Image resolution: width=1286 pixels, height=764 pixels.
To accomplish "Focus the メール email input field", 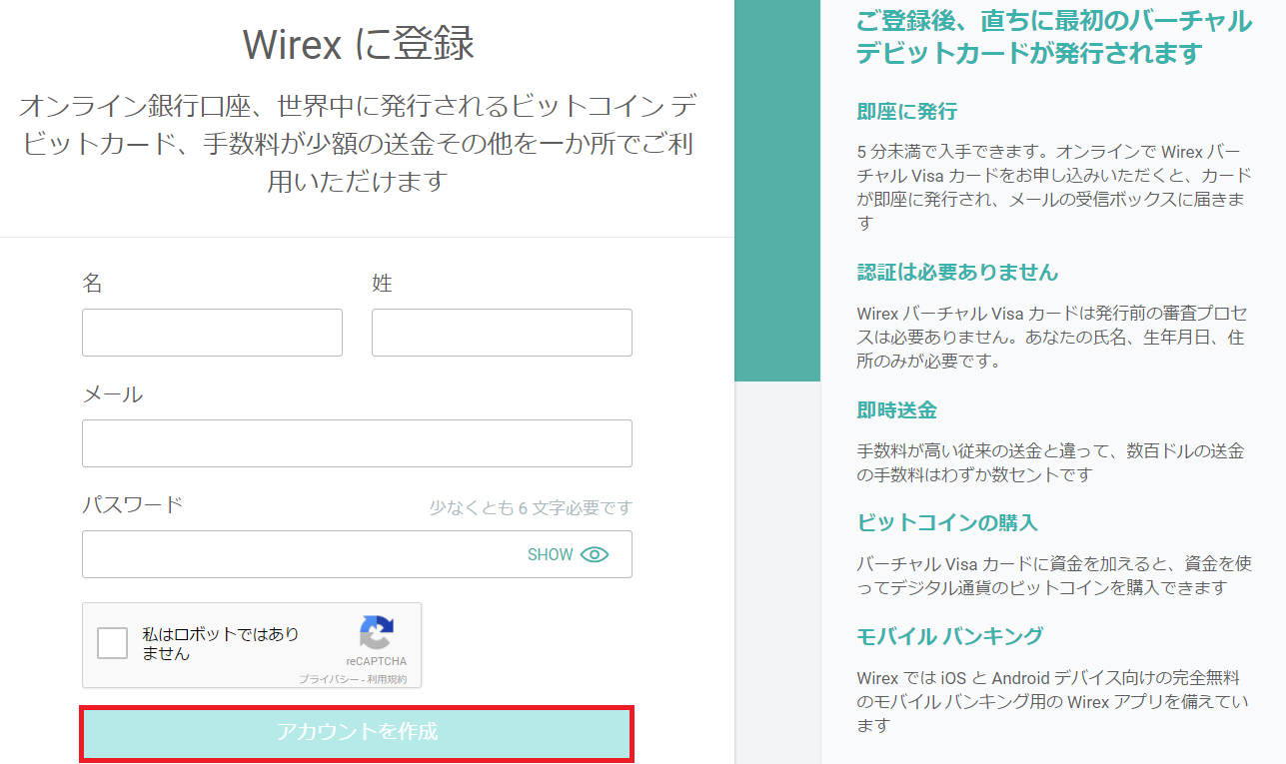I will pyautogui.click(x=357, y=443).
